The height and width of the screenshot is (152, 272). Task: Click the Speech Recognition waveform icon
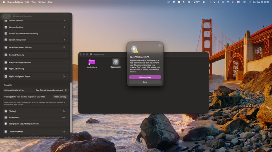click(6, 40)
